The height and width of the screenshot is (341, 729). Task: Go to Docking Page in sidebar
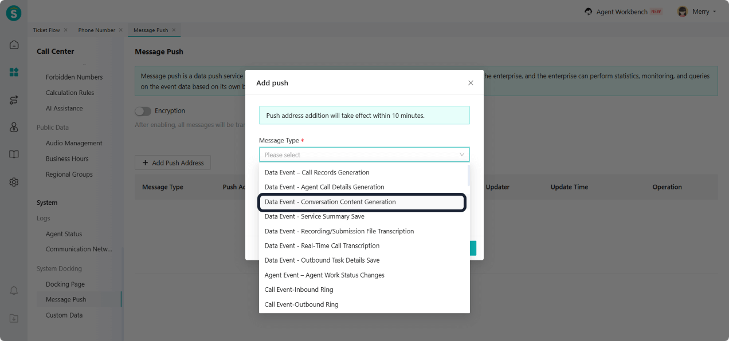click(x=65, y=284)
